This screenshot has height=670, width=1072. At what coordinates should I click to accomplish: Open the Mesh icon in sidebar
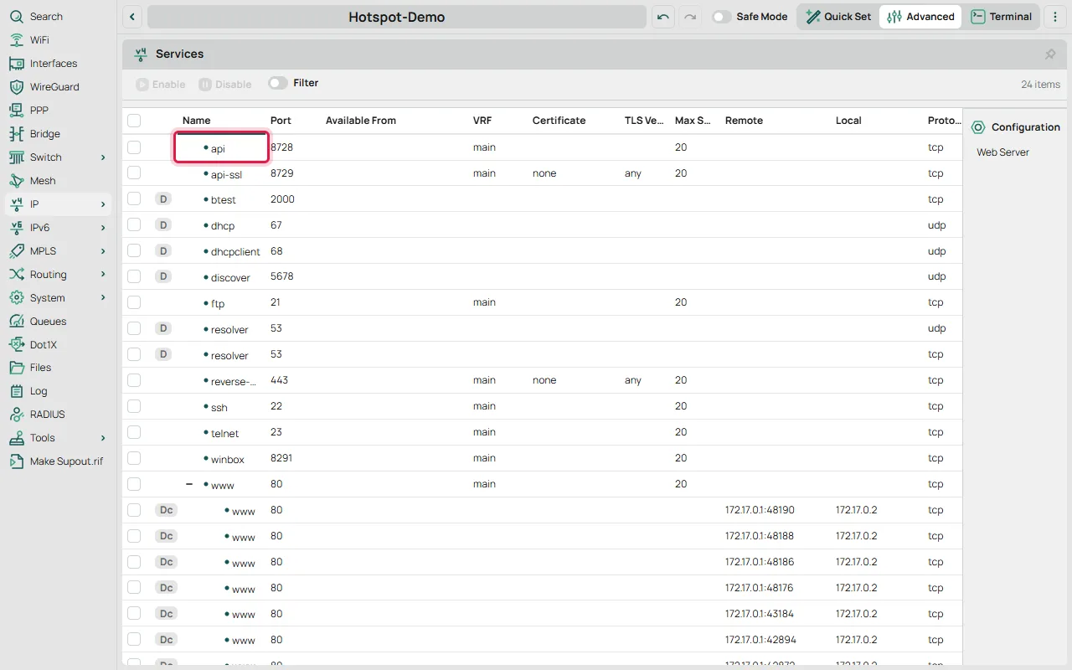(16, 181)
